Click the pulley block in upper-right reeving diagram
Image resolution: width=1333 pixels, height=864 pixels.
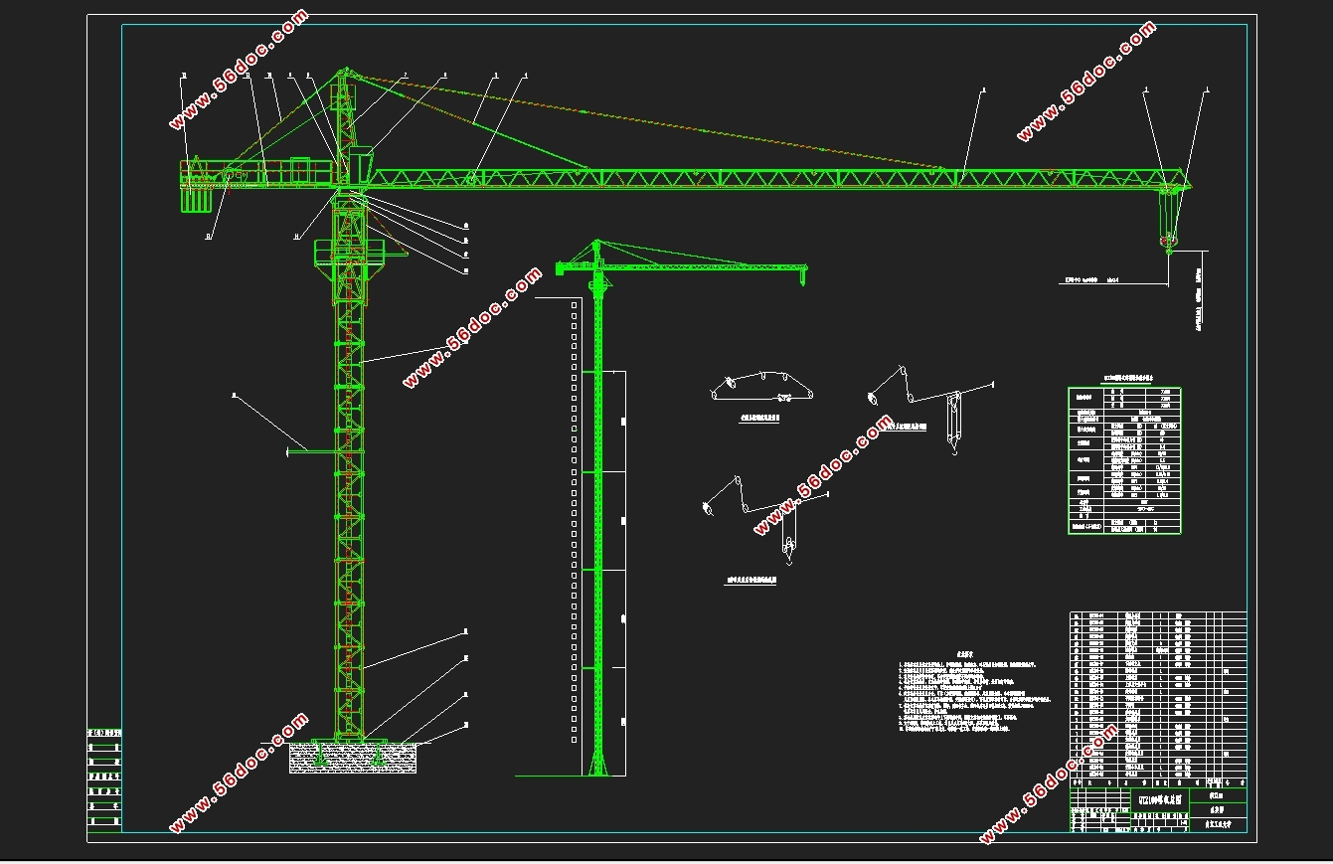pyautogui.click(x=953, y=422)
